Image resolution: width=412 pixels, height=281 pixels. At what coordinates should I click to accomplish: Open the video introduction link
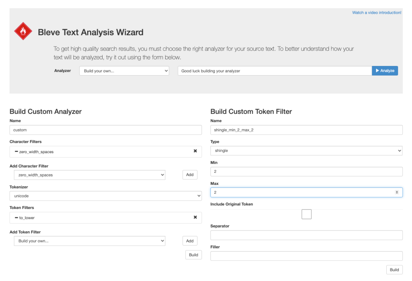pos(377,12)
